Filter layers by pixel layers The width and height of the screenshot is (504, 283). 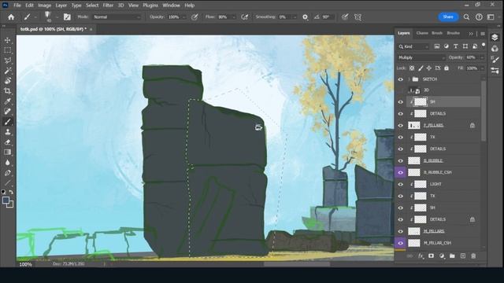(x=437, y=46)
